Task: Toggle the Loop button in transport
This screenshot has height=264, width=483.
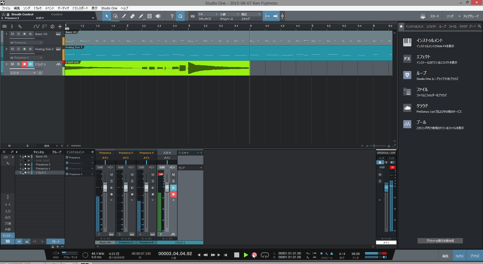Action: [265, 255]
